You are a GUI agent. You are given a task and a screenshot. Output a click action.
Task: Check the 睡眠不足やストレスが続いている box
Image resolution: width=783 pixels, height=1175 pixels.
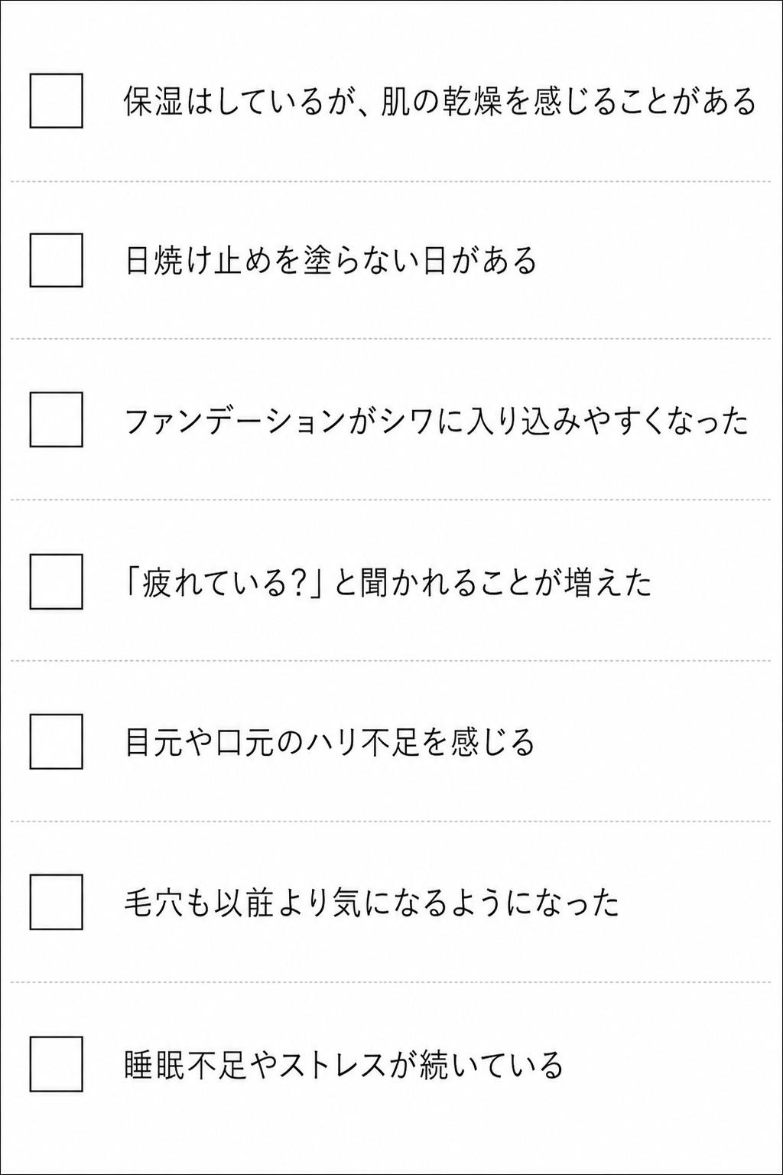pos(56,1064)
